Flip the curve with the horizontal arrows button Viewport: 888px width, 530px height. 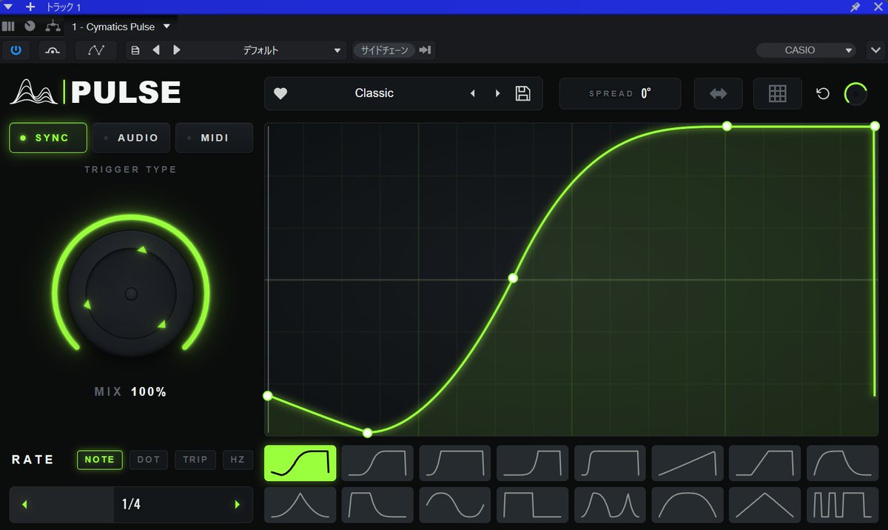click(x=718, y=94)
